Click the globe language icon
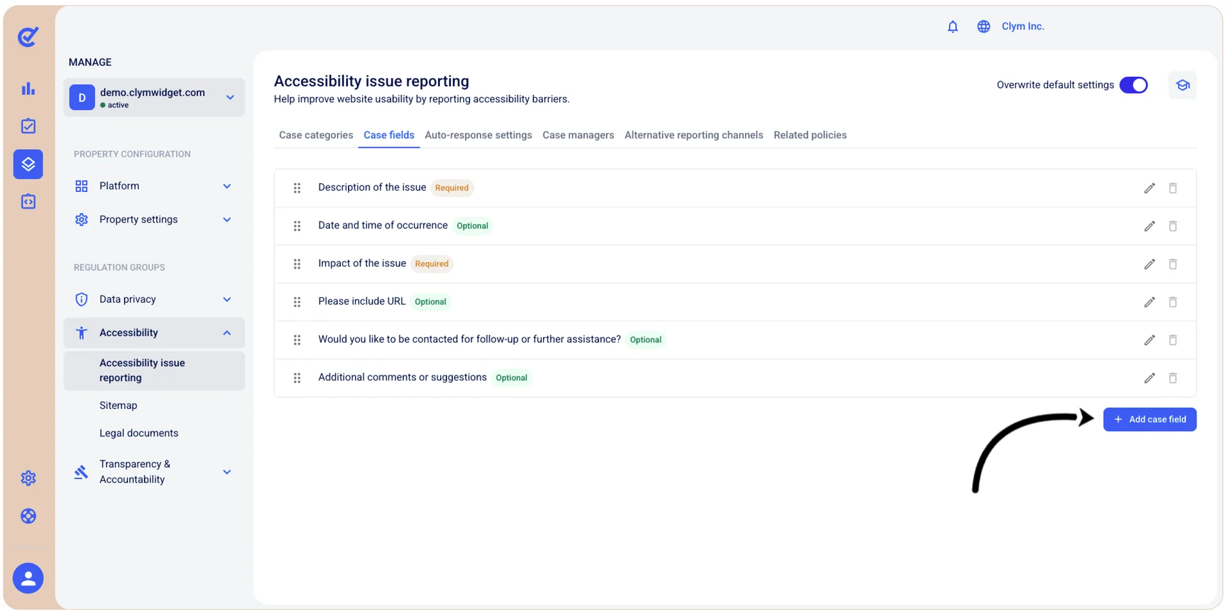 [983, 26]
